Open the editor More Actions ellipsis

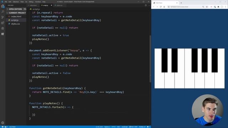(149, 5)
